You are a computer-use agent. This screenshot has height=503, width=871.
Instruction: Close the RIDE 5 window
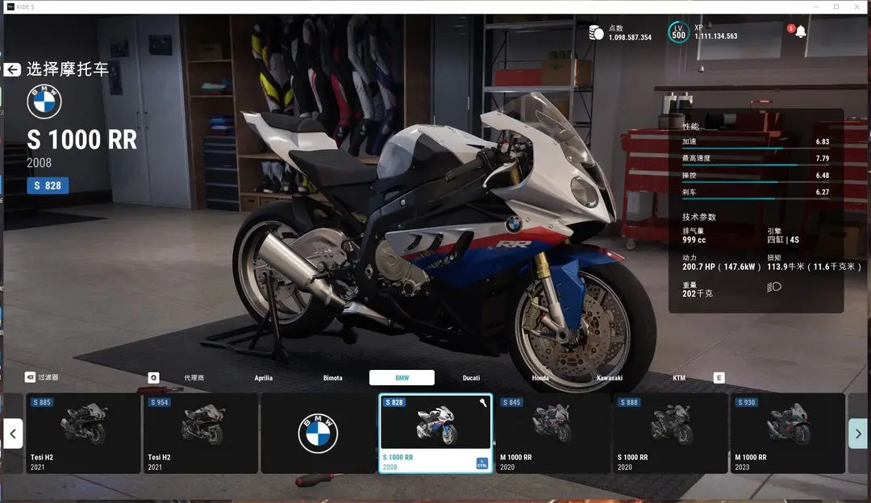coord(857,6)
